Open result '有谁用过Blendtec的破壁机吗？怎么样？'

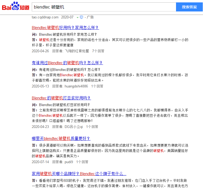click(x=67, y=63)
